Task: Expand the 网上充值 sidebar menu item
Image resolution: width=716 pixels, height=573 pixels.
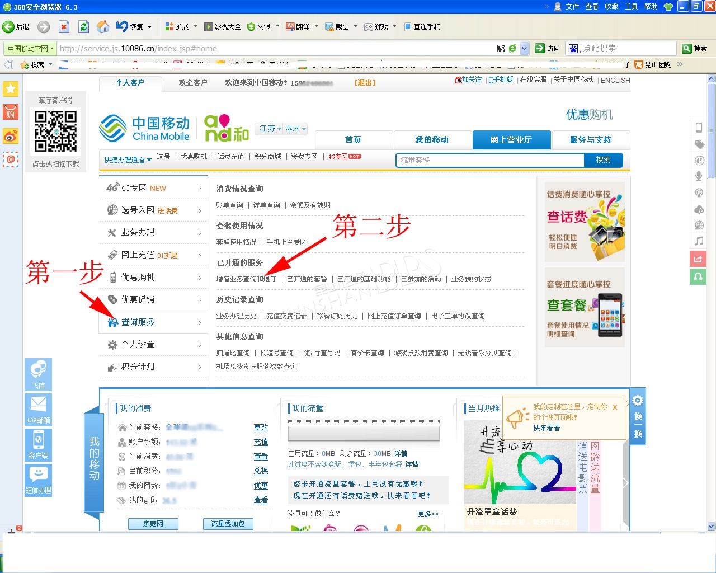Action: click(x=153, y=255)
